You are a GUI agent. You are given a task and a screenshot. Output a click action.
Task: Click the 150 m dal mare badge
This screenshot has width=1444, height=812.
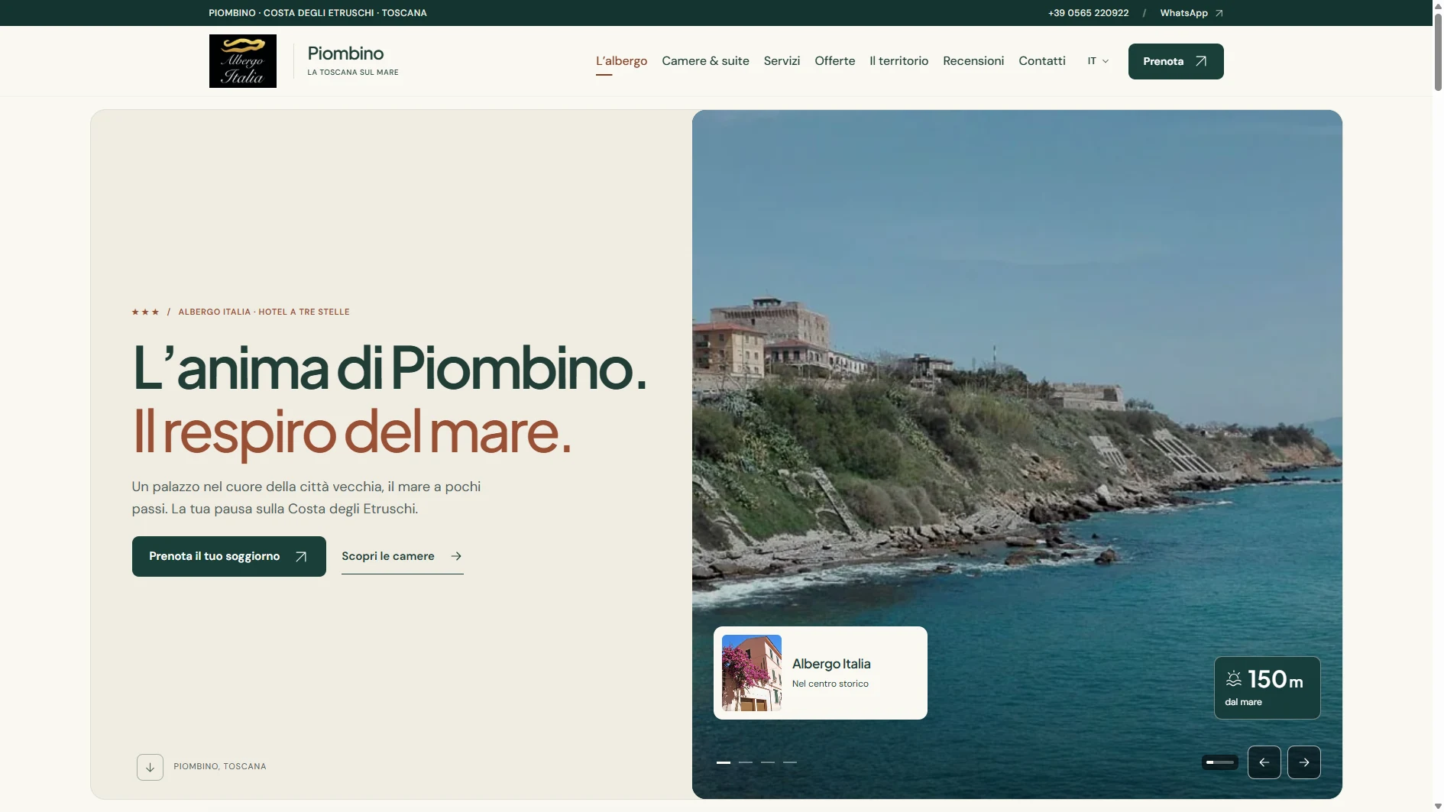tap(1267, 687)
